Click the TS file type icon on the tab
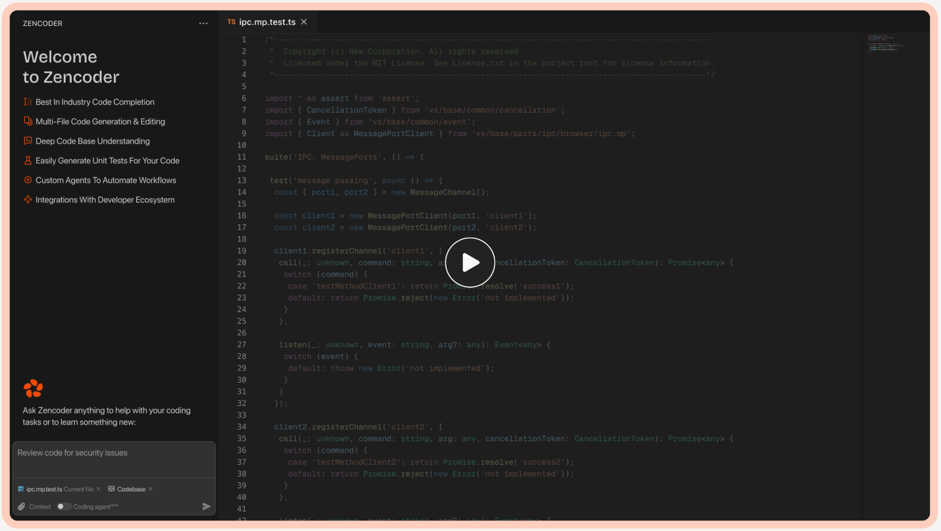941x531 pixels. [x=230, y=21]
